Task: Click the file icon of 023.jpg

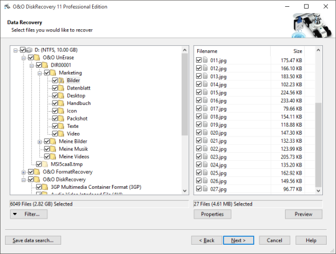Action: click(205, 156)
